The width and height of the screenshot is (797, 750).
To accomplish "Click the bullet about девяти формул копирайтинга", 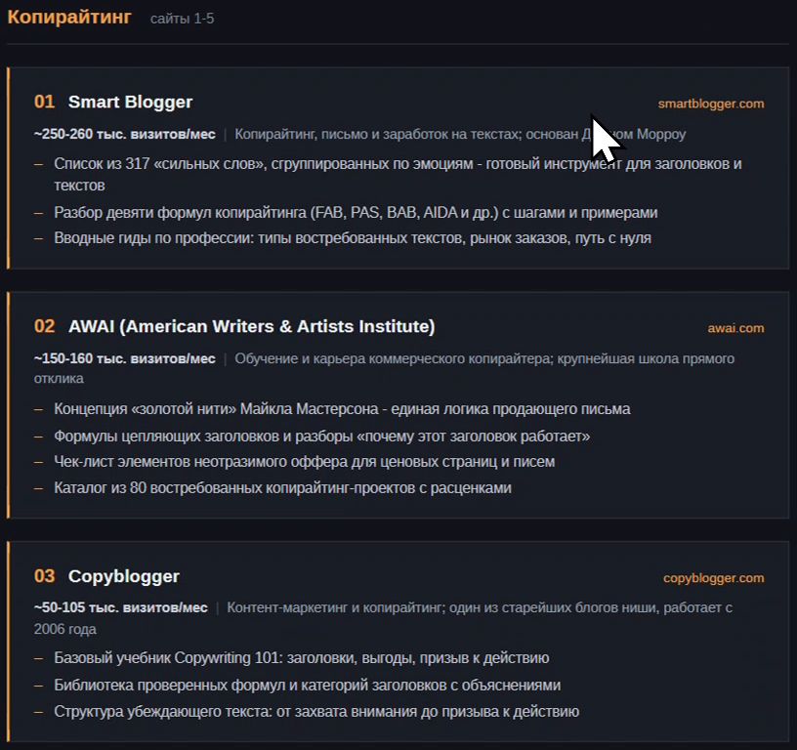I will (x=356, y=212).
